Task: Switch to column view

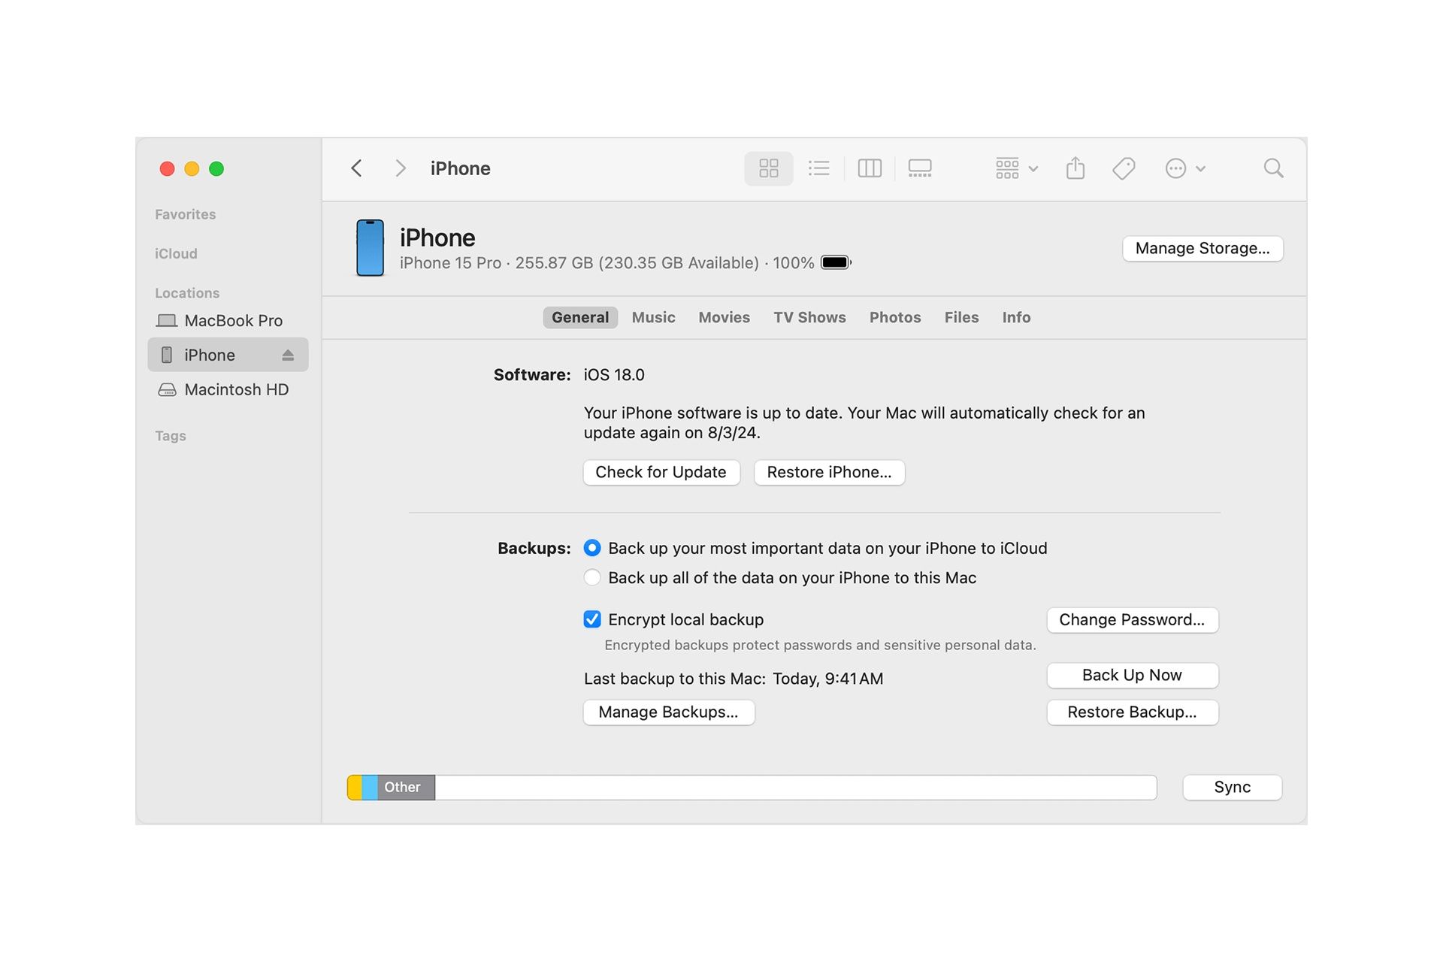Action: coord(870,168)
